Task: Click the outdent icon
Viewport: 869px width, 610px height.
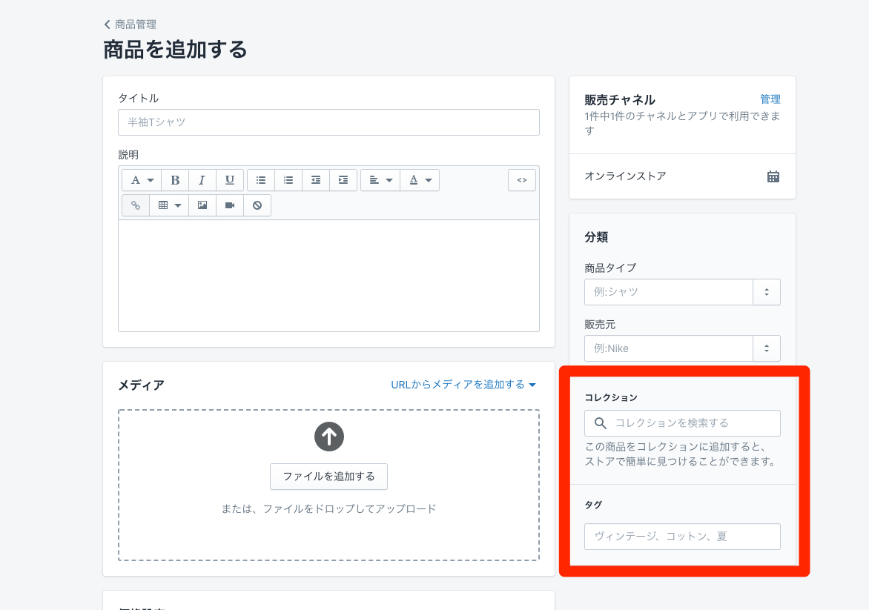Action: point(316,180)
